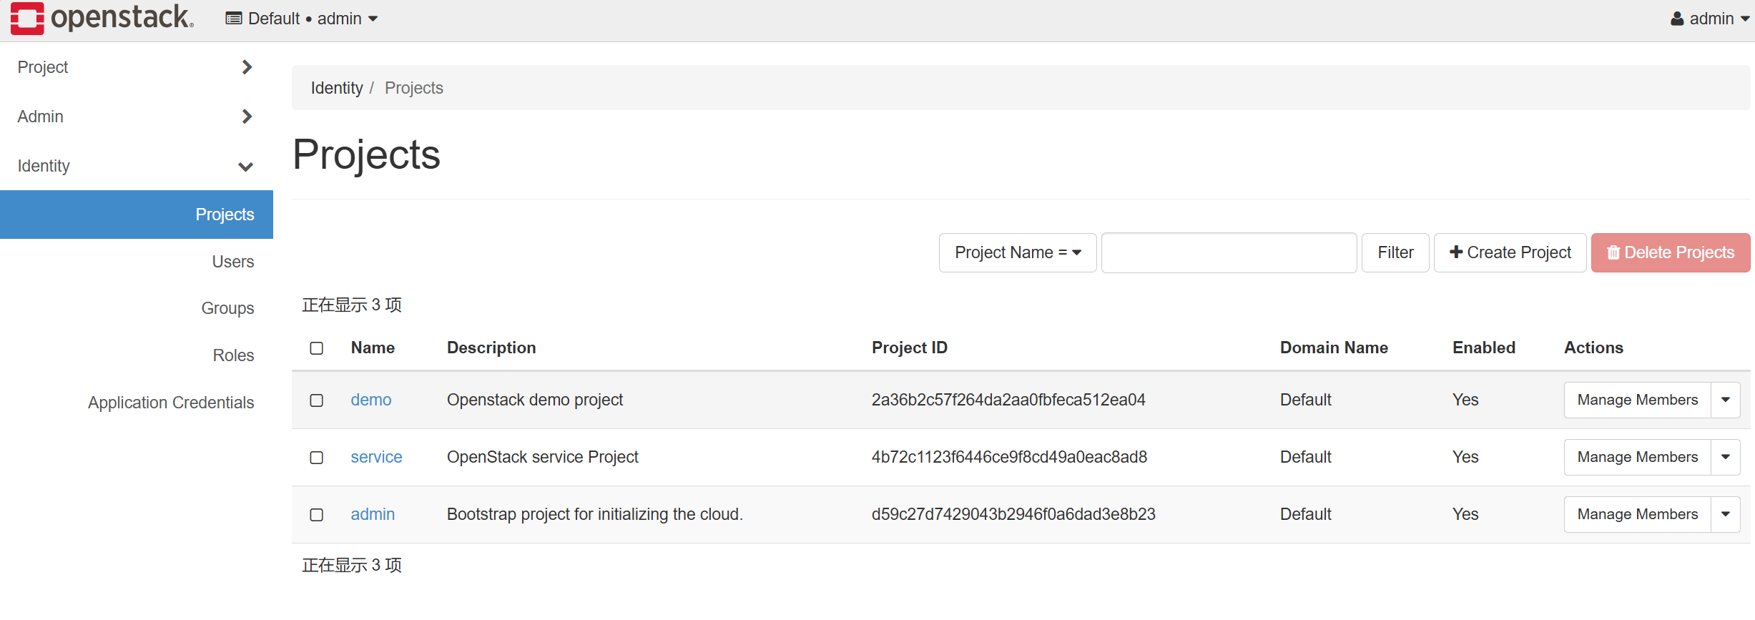
Task: Focus the filter text input field
Action: (1229, 252)
